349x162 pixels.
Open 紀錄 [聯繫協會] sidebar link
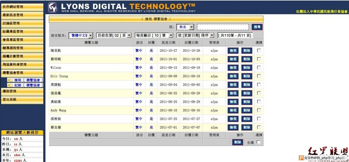(x=28, y=85)
